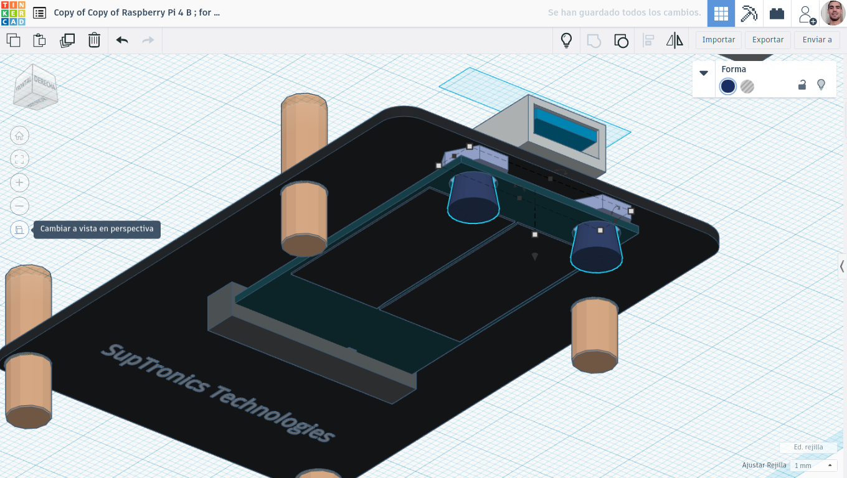The image size is (847, 478).
Task: Click the Duplicate and repeat icon
Action: coord(67,40)
